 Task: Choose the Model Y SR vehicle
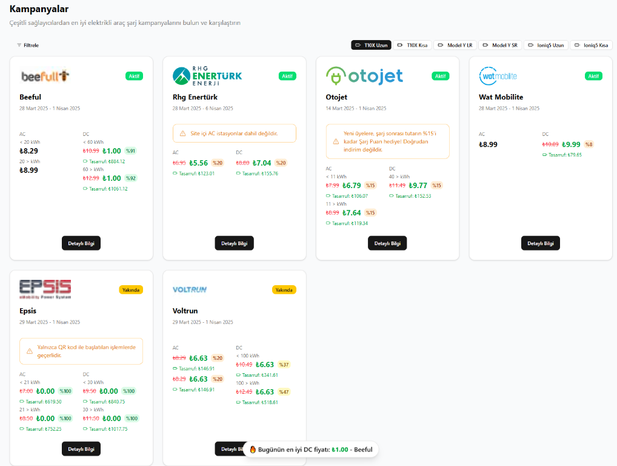(x=500, y=45)
